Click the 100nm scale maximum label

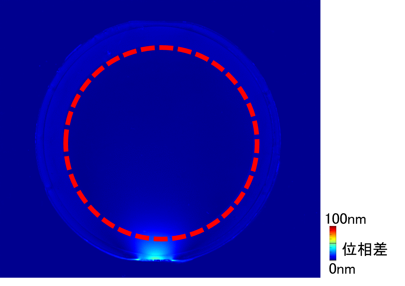[346, 220]
